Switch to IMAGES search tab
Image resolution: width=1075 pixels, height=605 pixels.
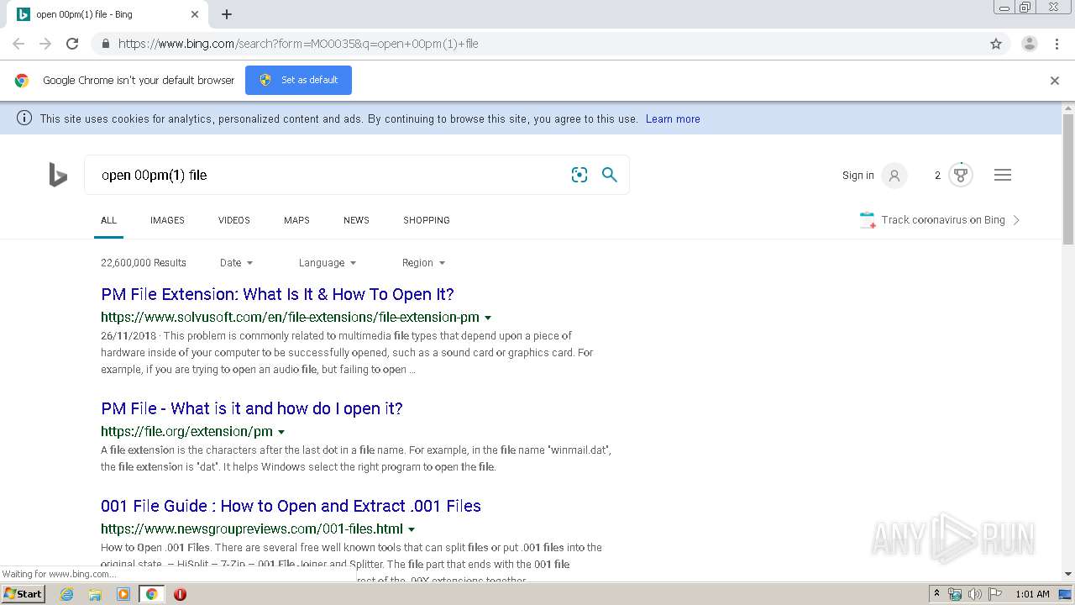click(x=167, y=220)
